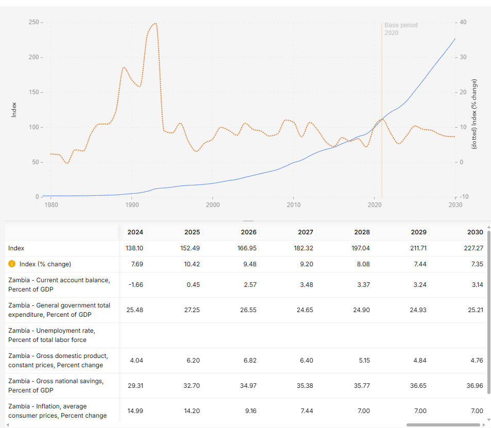The height and width of the screenshot is (428, 491).
Task: Click the Inflation, average consumer prices row label
Action: tap(57, 411)
